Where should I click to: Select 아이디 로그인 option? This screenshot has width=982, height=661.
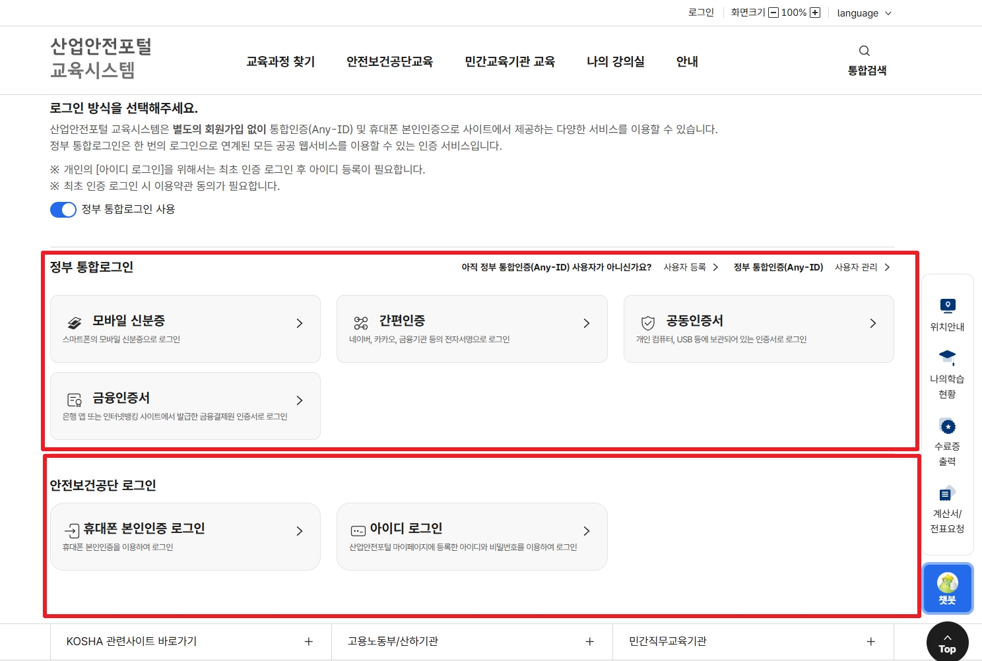tap(471, 536)
